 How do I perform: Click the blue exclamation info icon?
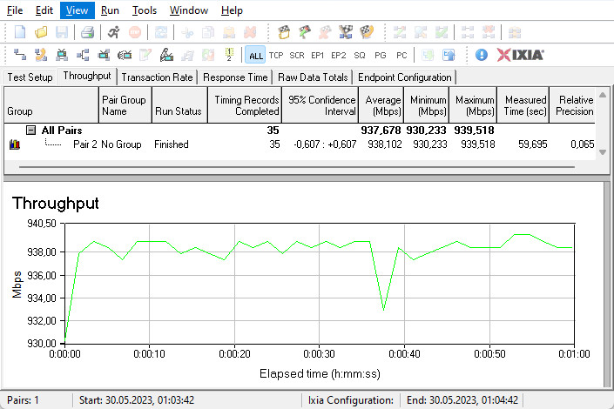tap(482, 55)
